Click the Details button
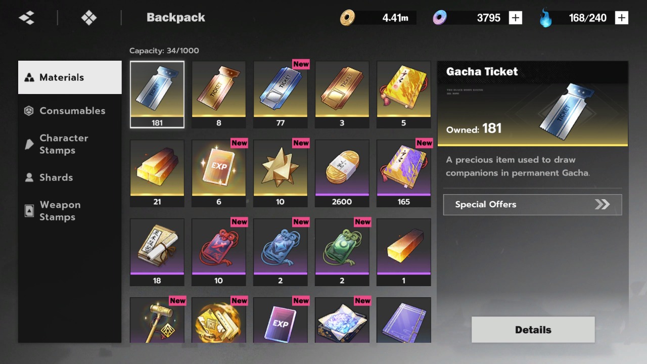The image size is (647, 364). (x=533, y=330)
